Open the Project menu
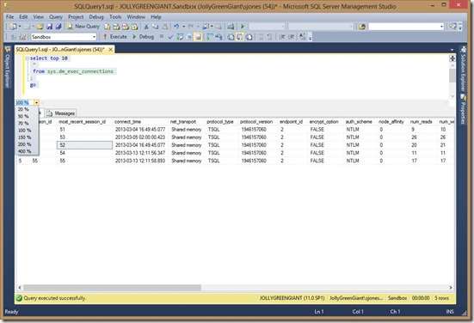474x323 pixels. (x=76, y=17)
